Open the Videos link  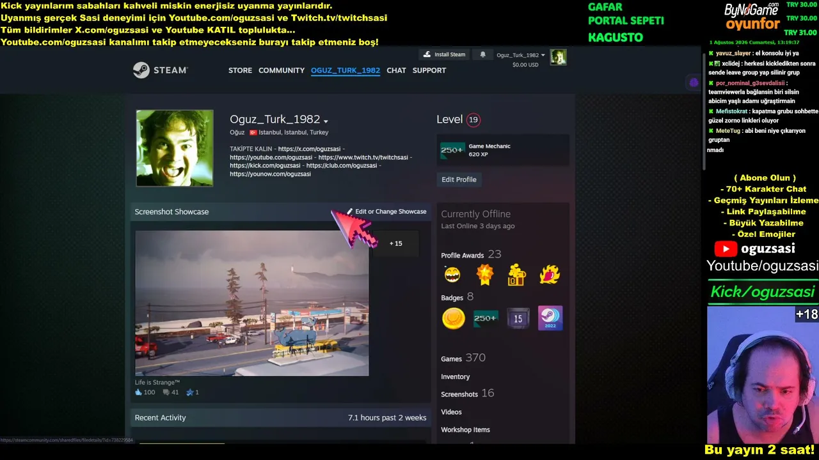pos(451,412)
